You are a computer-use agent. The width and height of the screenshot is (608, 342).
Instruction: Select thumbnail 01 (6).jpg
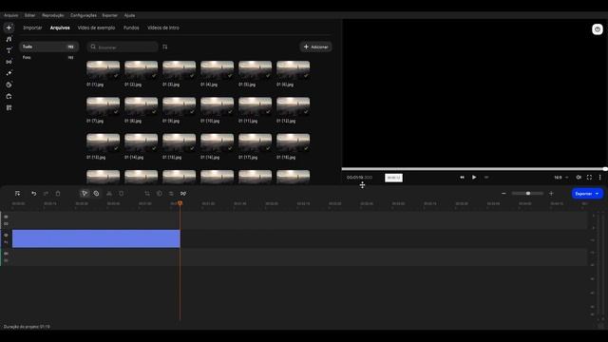coord(294,70)
